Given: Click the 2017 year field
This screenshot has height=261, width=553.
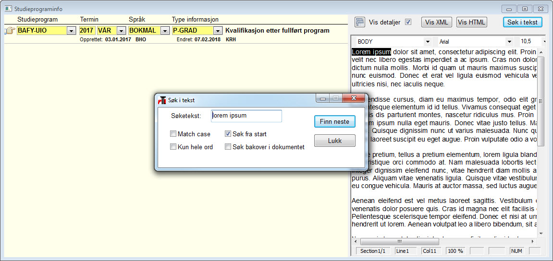Looking at the screenshot, I should point(87,31).
